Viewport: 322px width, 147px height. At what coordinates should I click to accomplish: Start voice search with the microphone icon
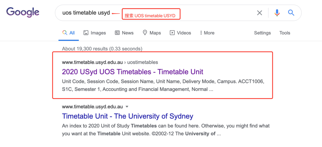point(277,13)
